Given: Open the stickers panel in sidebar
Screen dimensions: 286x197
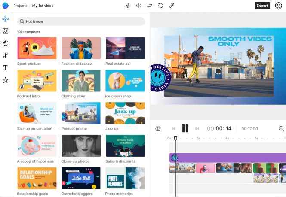Looking at the screenshot, I should (6, 43).
